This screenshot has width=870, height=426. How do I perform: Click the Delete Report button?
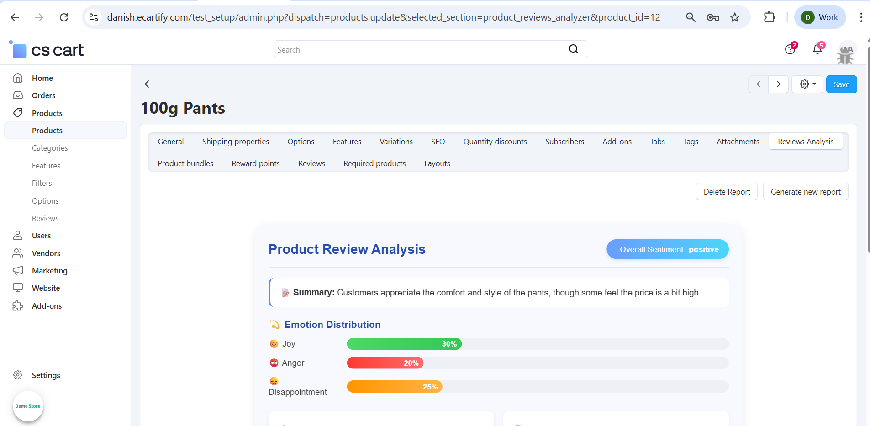tap(726, 192)
